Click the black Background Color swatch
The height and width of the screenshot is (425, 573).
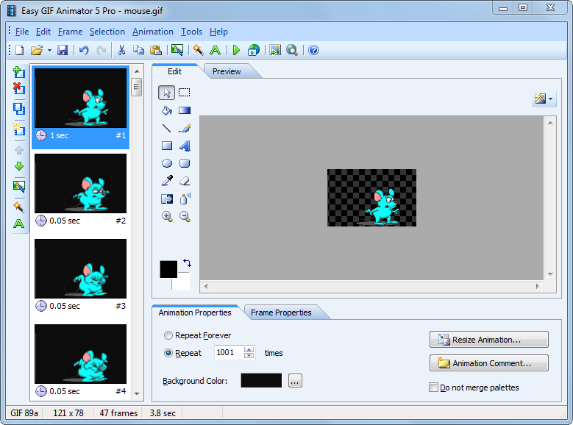click(261, 381)
